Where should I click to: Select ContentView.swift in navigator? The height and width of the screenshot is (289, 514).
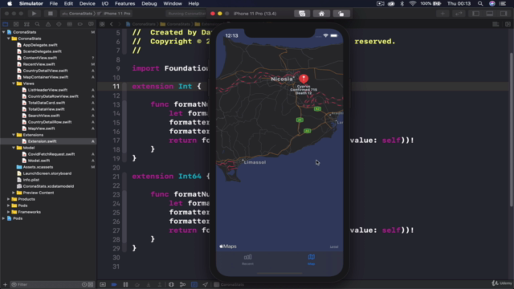coord(39,58)
